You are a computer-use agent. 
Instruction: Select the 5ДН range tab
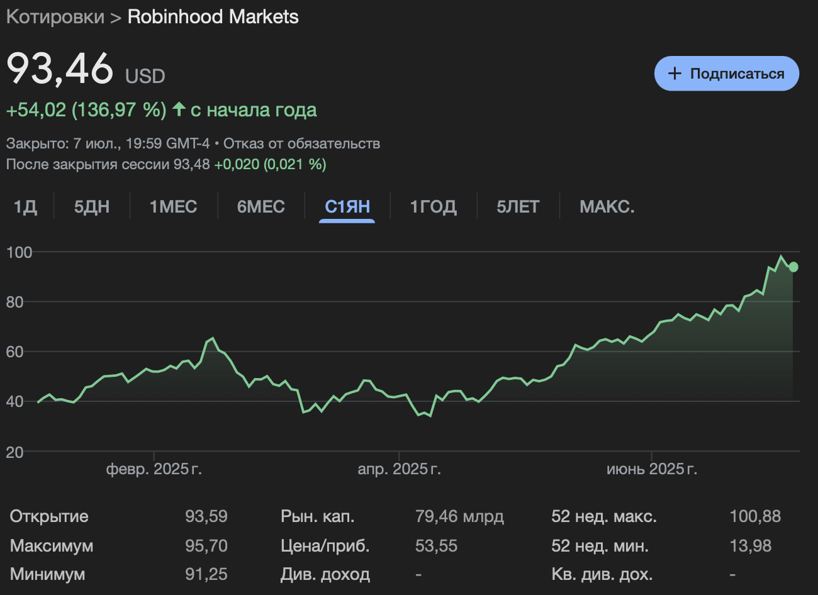pos(92,206)
